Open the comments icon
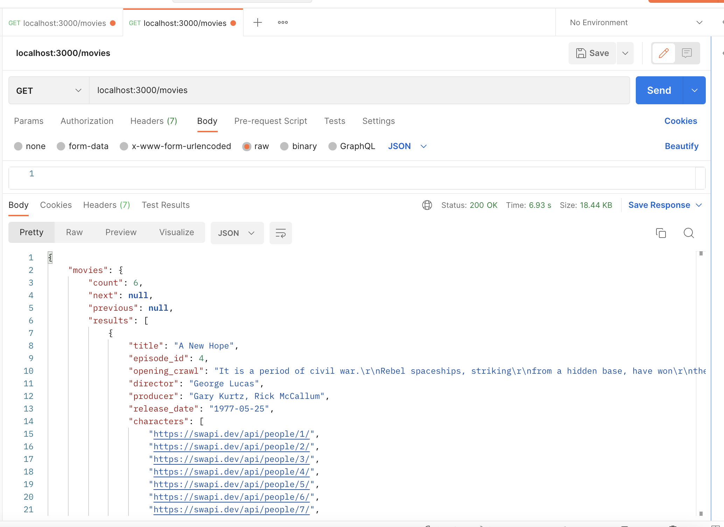 687,53
